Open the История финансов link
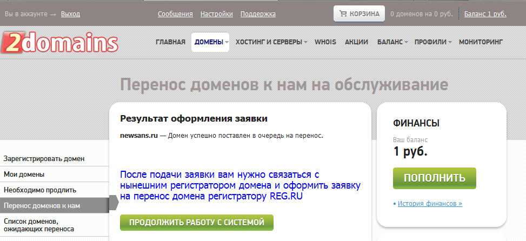526x241 pixels. click(430, 204)
